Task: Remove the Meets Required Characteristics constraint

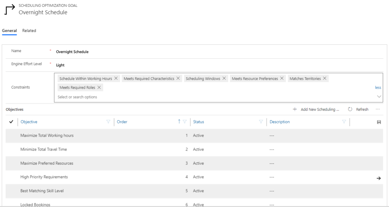Action: point(178,79)
